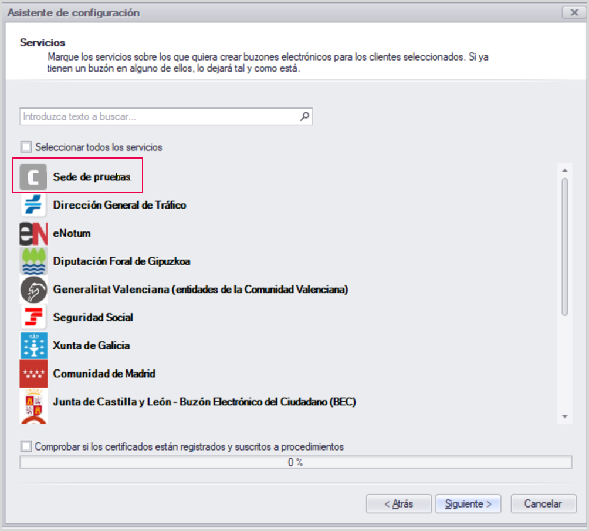Viewport: 589px width, 531px height.
Task: Select Generalitat Valenciana service name
Action: tap(201, 290)
